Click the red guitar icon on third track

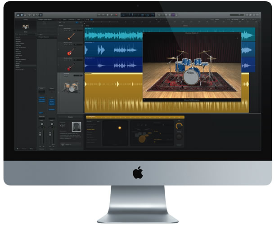pos(71,67)
